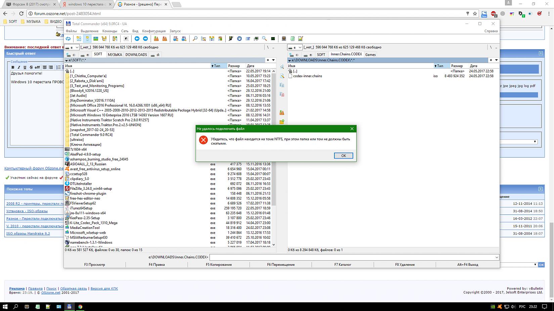Viewport: 554px width, 311px height.
Task: Click the URL new connection toolbar icon
Action: click(184, 39)
